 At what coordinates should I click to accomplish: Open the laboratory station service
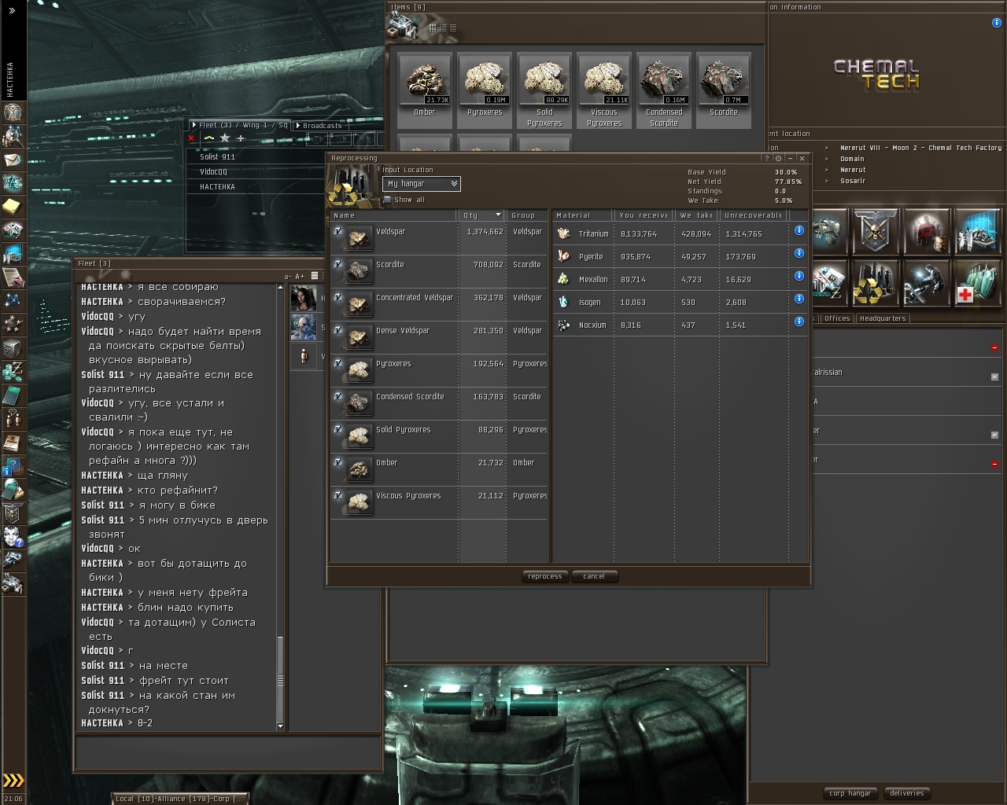(977, 230)
